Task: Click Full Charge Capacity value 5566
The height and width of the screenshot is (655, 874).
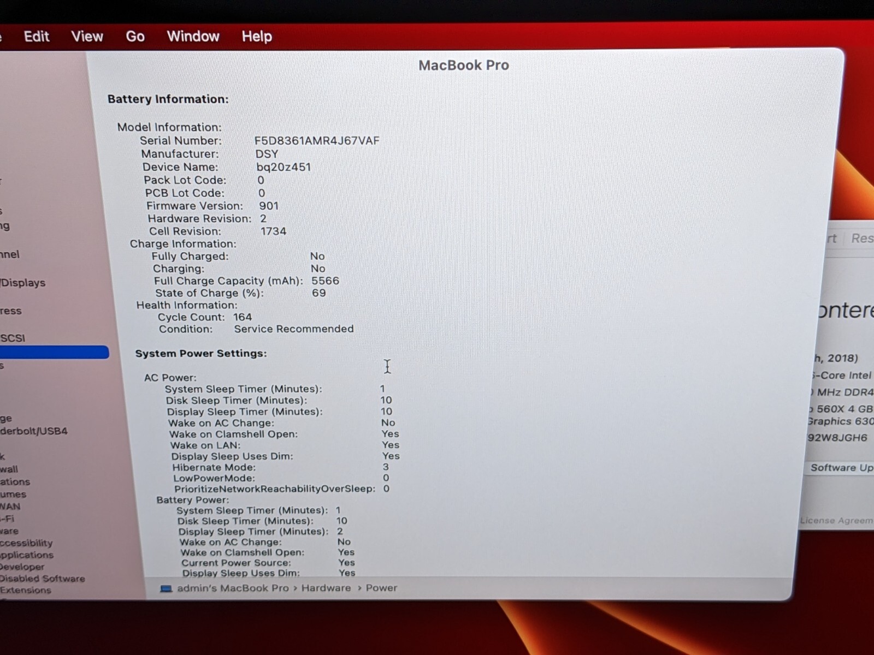Action: click(326, 281)
